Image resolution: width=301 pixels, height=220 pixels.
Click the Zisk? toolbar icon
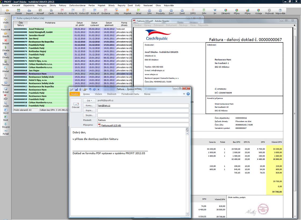coord(171,12)
